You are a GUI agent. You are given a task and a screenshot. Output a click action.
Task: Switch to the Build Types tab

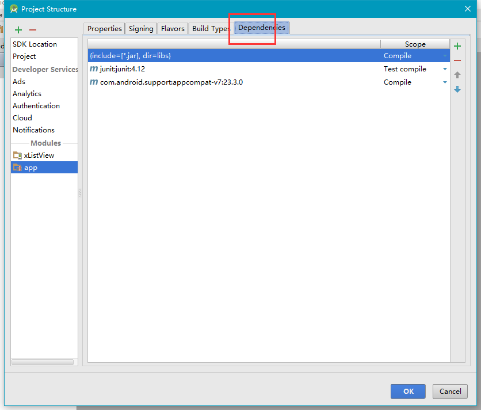tap(211, 29)
